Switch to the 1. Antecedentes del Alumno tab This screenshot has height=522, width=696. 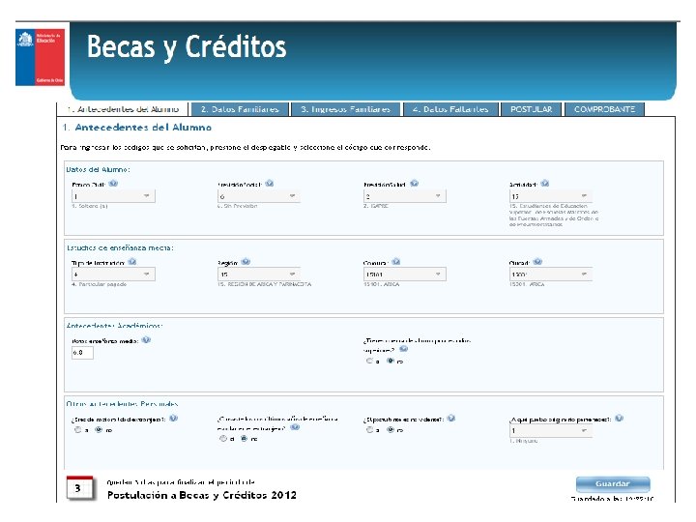pos(123,109)
